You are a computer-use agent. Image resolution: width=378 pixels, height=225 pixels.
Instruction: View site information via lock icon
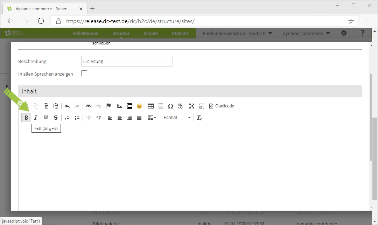click(58, 21)
